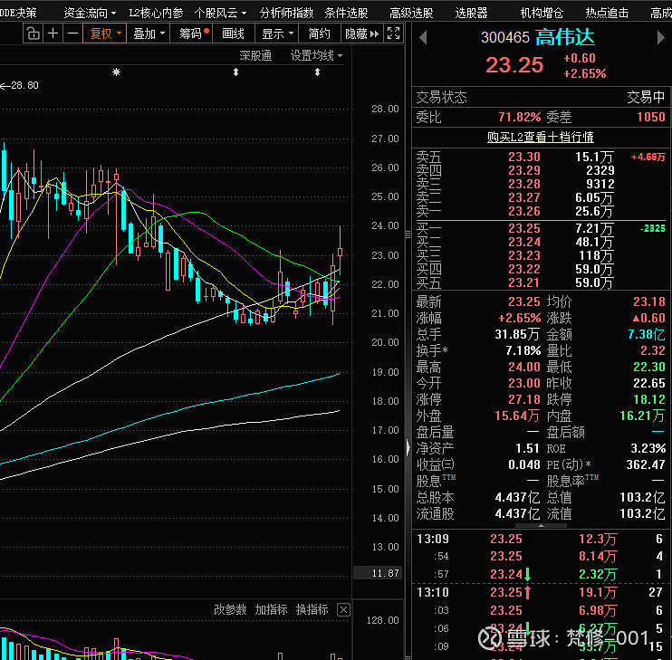
Task: Click the second up-down arrow chart marker
Action: pyautogui.click(x=317, y=72)
